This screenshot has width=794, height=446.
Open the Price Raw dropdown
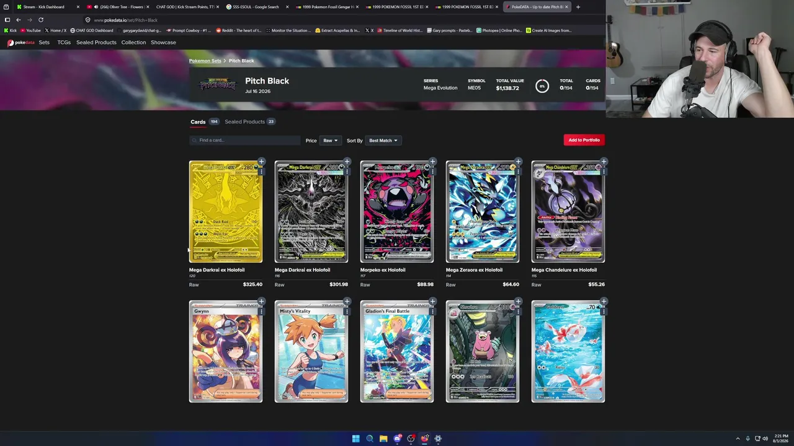(330, 141)
